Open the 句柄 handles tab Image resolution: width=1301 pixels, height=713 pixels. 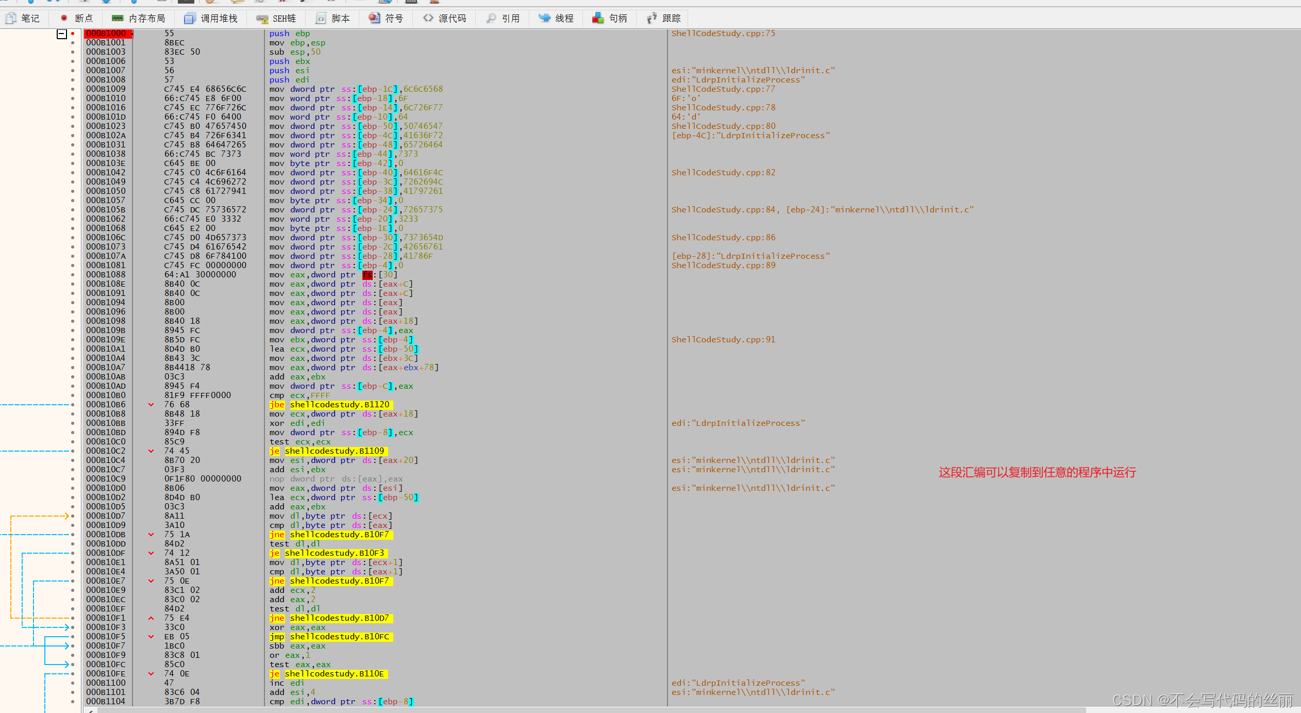coord(610,19)
